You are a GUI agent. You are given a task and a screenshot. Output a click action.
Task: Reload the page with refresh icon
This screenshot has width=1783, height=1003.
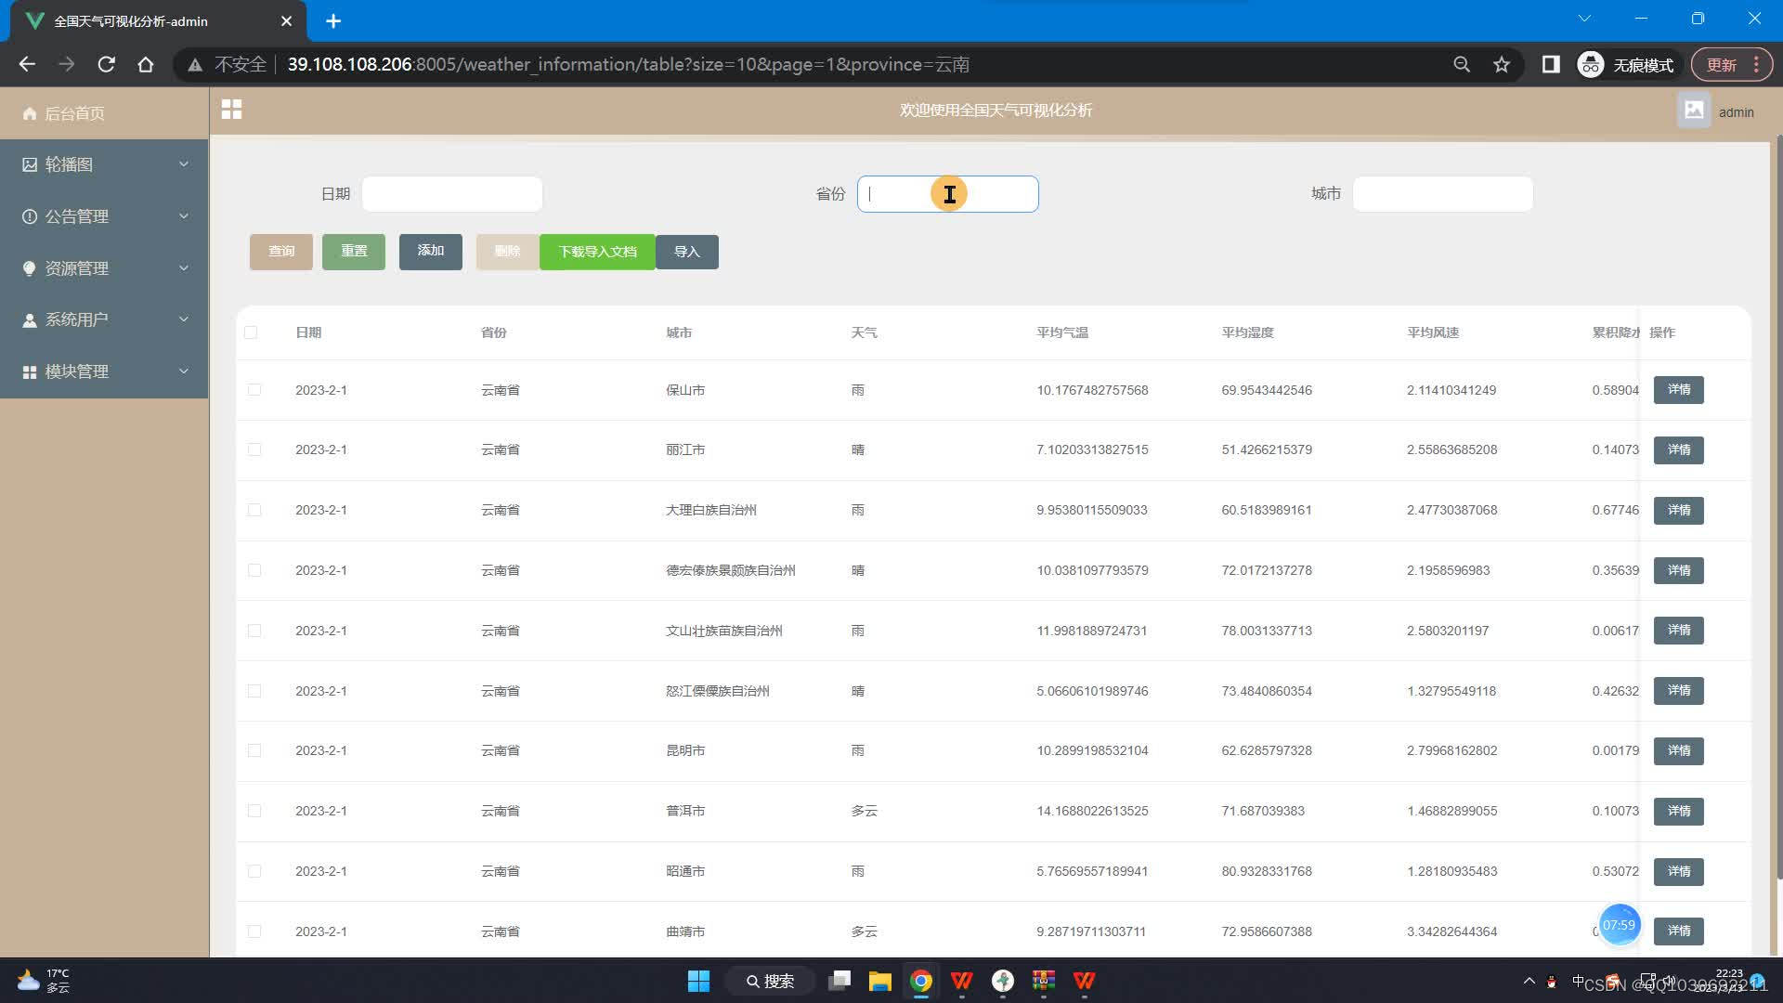106,64
